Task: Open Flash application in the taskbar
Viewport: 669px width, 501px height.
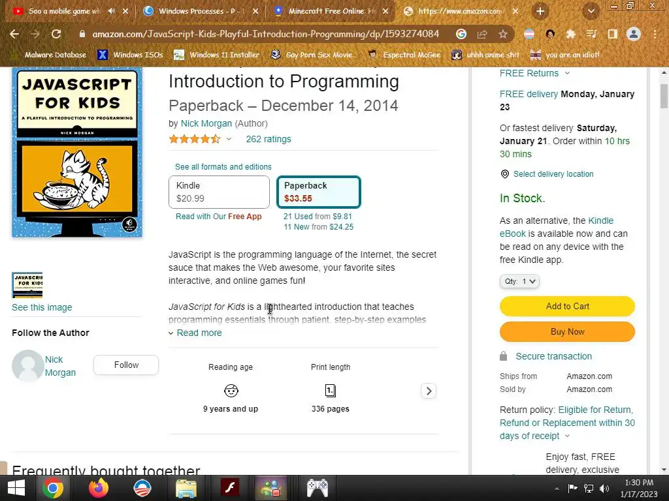Action: coord(229,488)
